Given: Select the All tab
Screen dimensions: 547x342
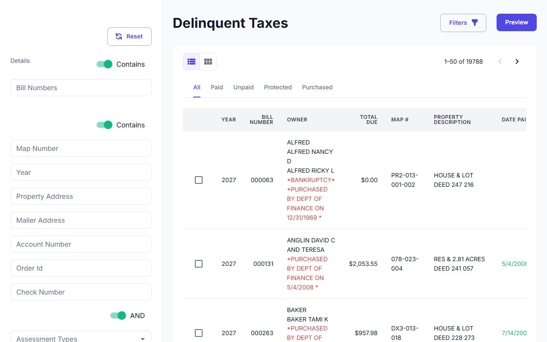Looking at the screenshot, I should click(x=197, y=87).
